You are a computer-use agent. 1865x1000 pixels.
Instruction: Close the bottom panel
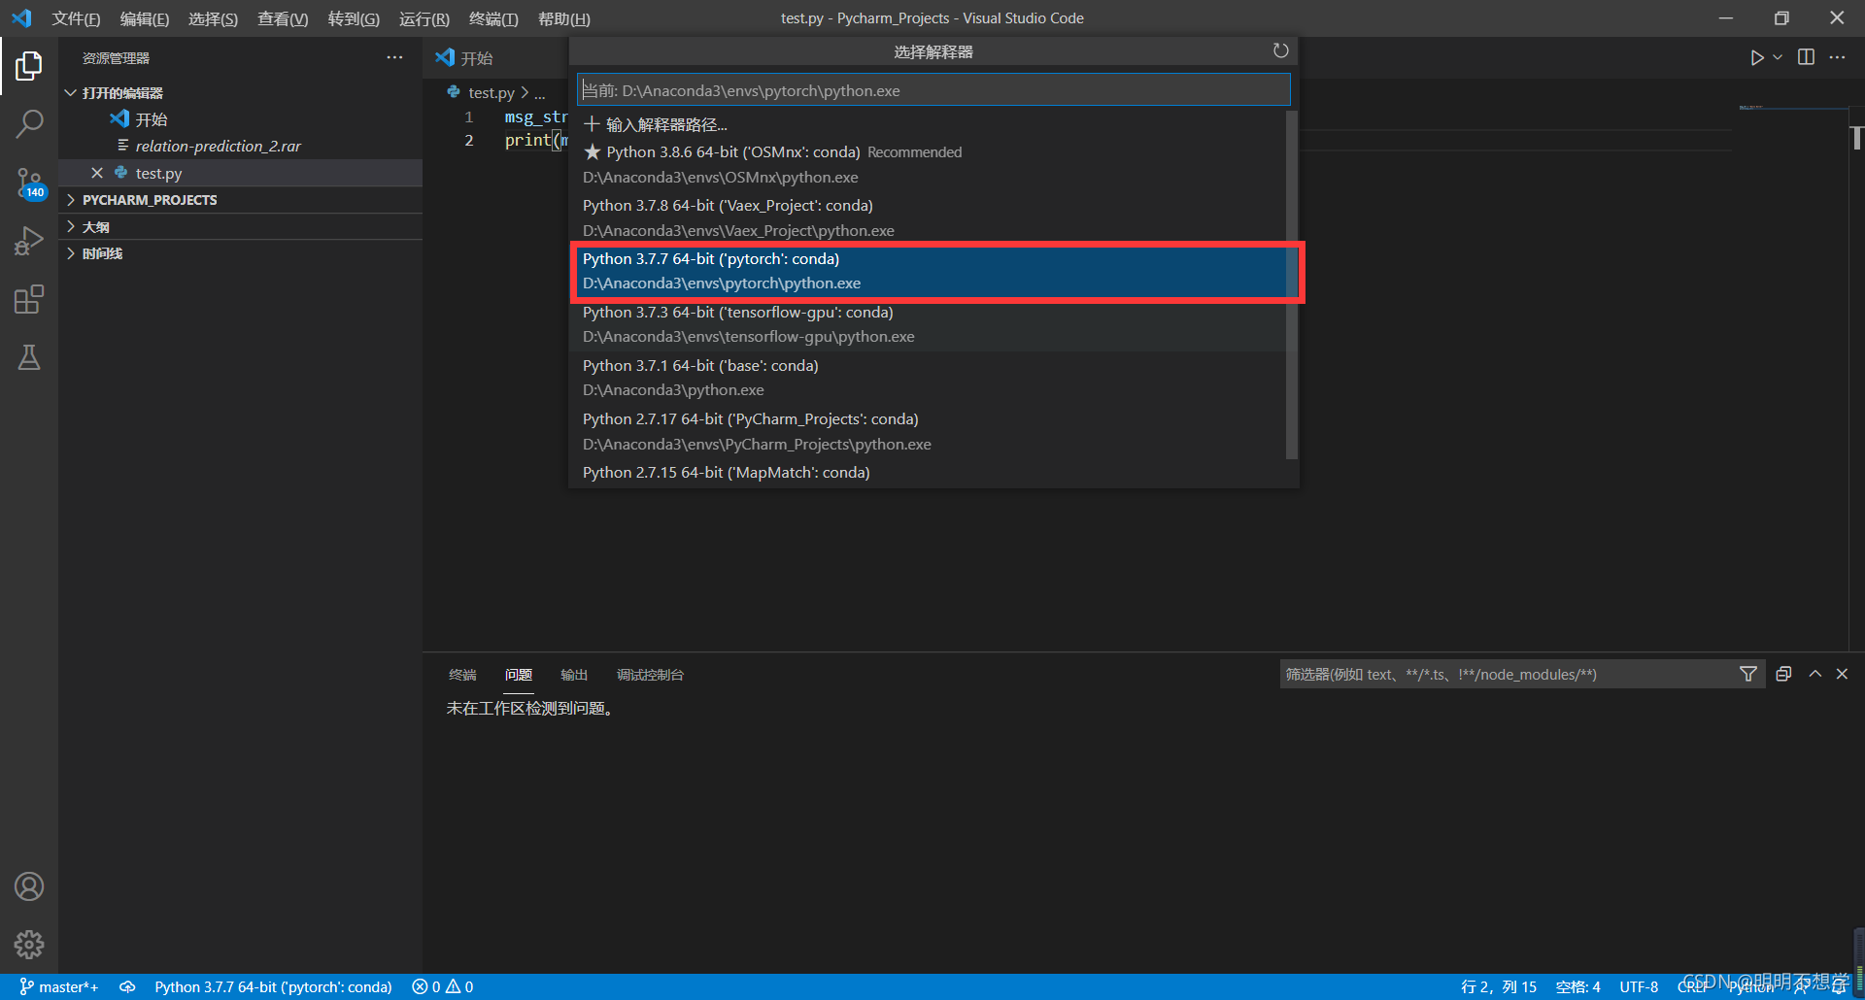1842,674
